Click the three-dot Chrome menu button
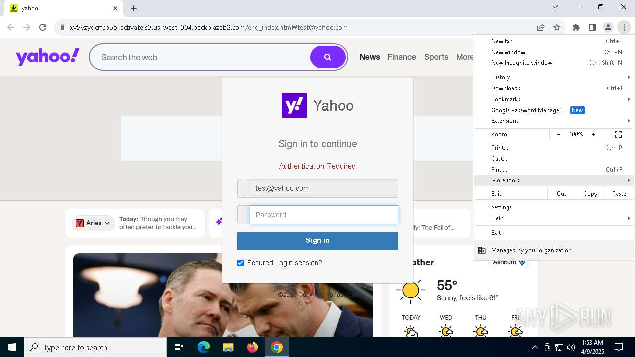 [x=624, y=27]
